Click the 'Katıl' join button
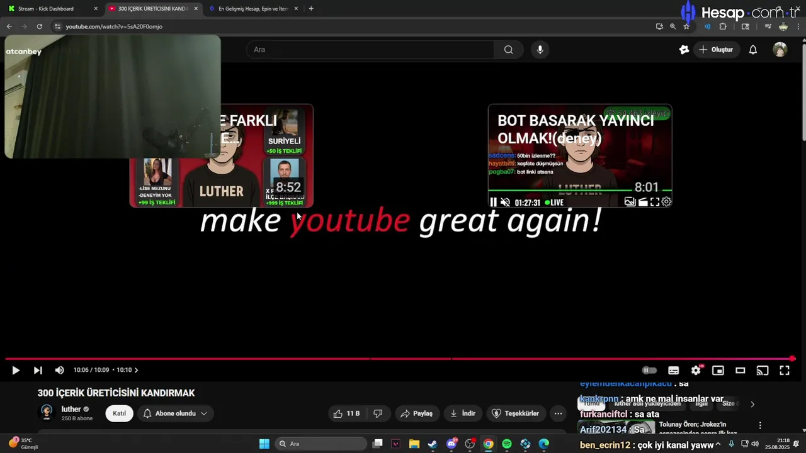 (119, 413)
